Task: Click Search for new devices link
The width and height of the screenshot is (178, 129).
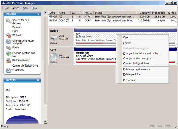Action: click(x=21, y=21)
